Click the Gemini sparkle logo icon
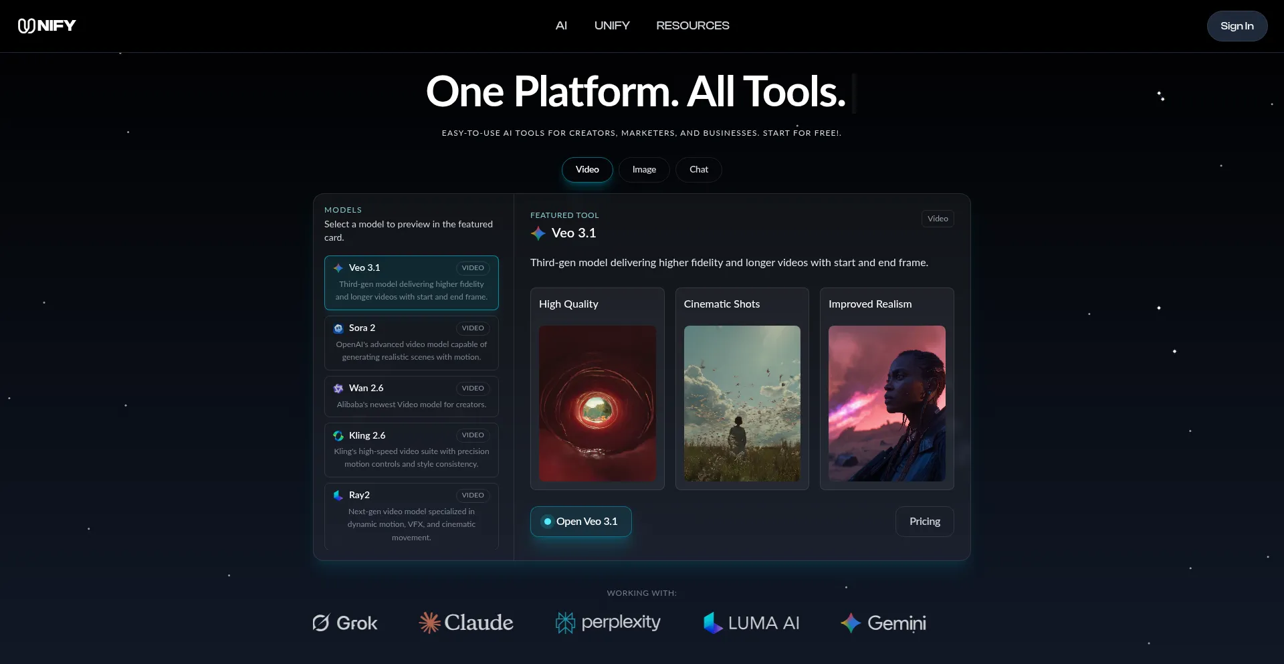 pos(851,623)
